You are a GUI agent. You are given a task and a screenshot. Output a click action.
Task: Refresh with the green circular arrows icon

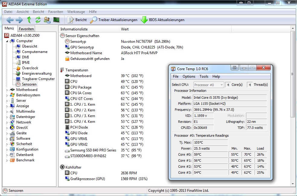(x=38, y=20)
